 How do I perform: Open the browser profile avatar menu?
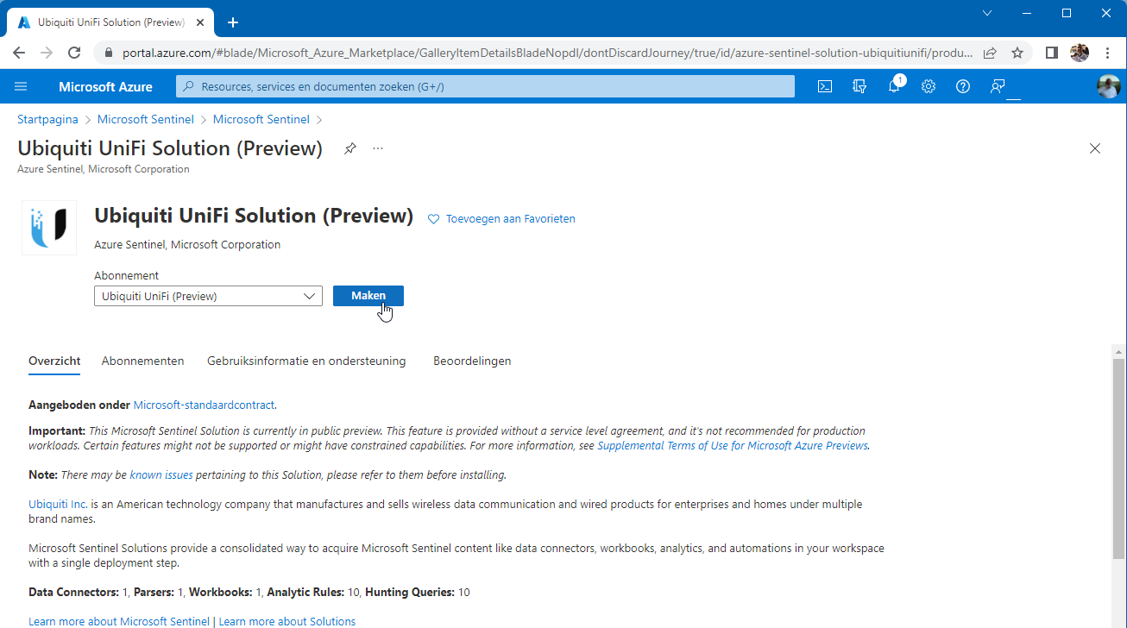(1079, 52)
